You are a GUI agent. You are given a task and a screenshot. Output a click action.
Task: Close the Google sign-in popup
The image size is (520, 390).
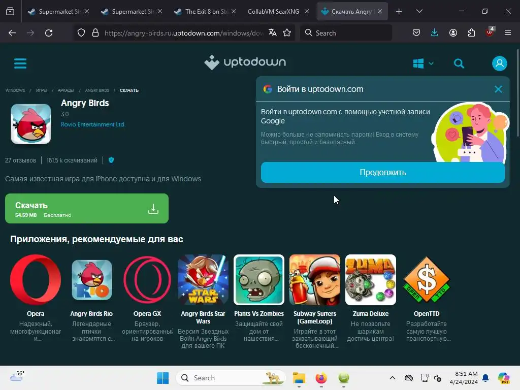(498, 89)
